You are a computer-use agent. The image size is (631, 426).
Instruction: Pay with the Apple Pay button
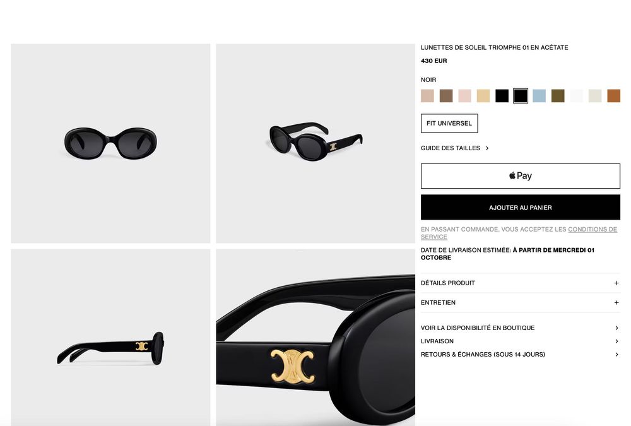click(521, 176)
